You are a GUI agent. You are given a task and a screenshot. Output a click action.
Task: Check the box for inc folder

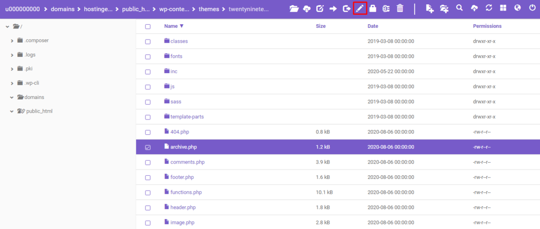148,72
